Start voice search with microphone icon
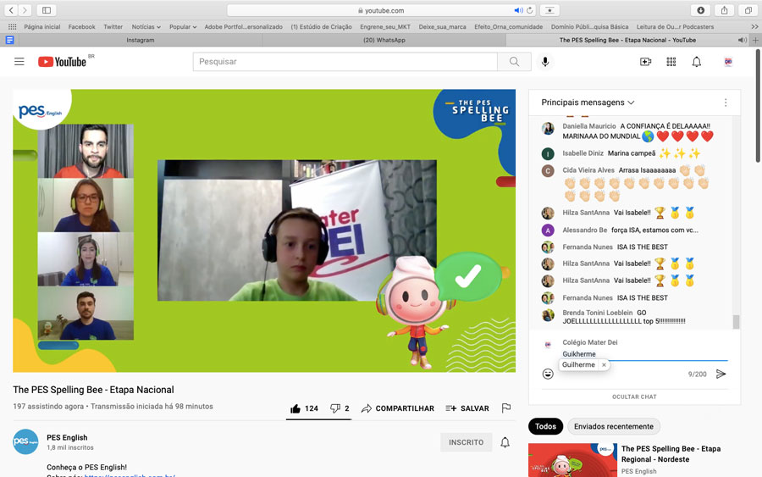Screen dimensions: 762x477 coord(544,62)
